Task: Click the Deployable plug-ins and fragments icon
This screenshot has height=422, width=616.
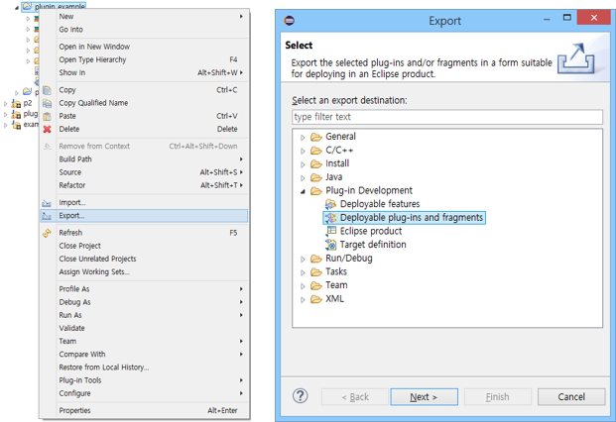Action: pyautogui.click(x=330, y=217)
